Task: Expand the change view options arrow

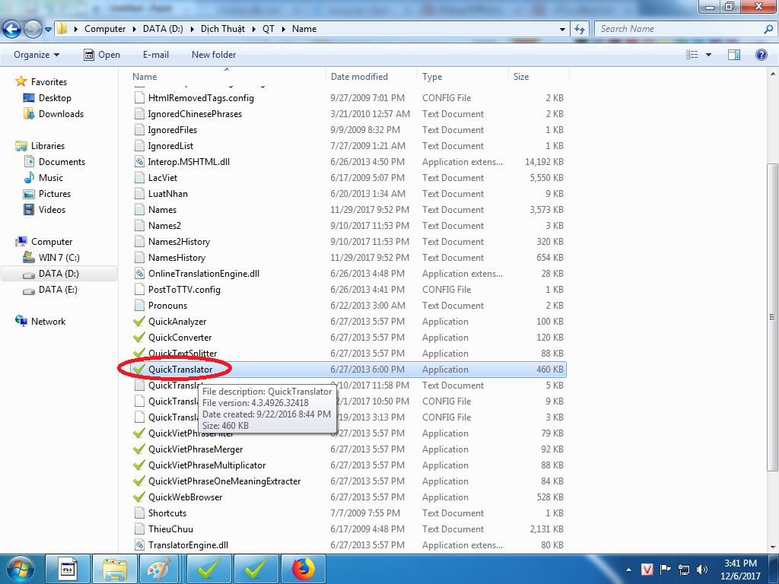Action: tap(708, 55)
